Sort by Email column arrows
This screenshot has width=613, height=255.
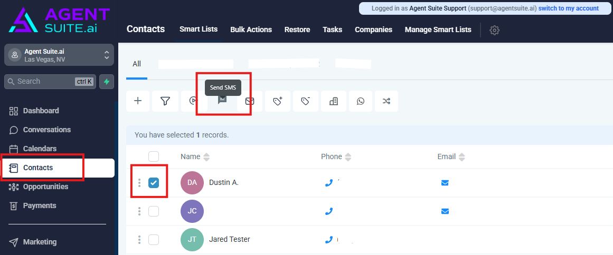461,157
